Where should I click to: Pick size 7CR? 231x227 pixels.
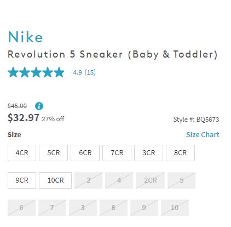[x=117, y=153]
